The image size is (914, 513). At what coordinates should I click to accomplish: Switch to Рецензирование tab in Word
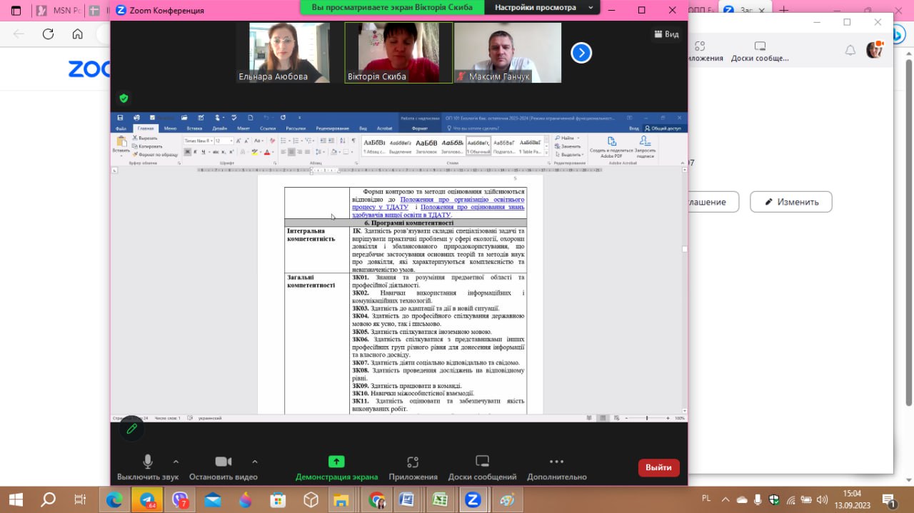332,128
